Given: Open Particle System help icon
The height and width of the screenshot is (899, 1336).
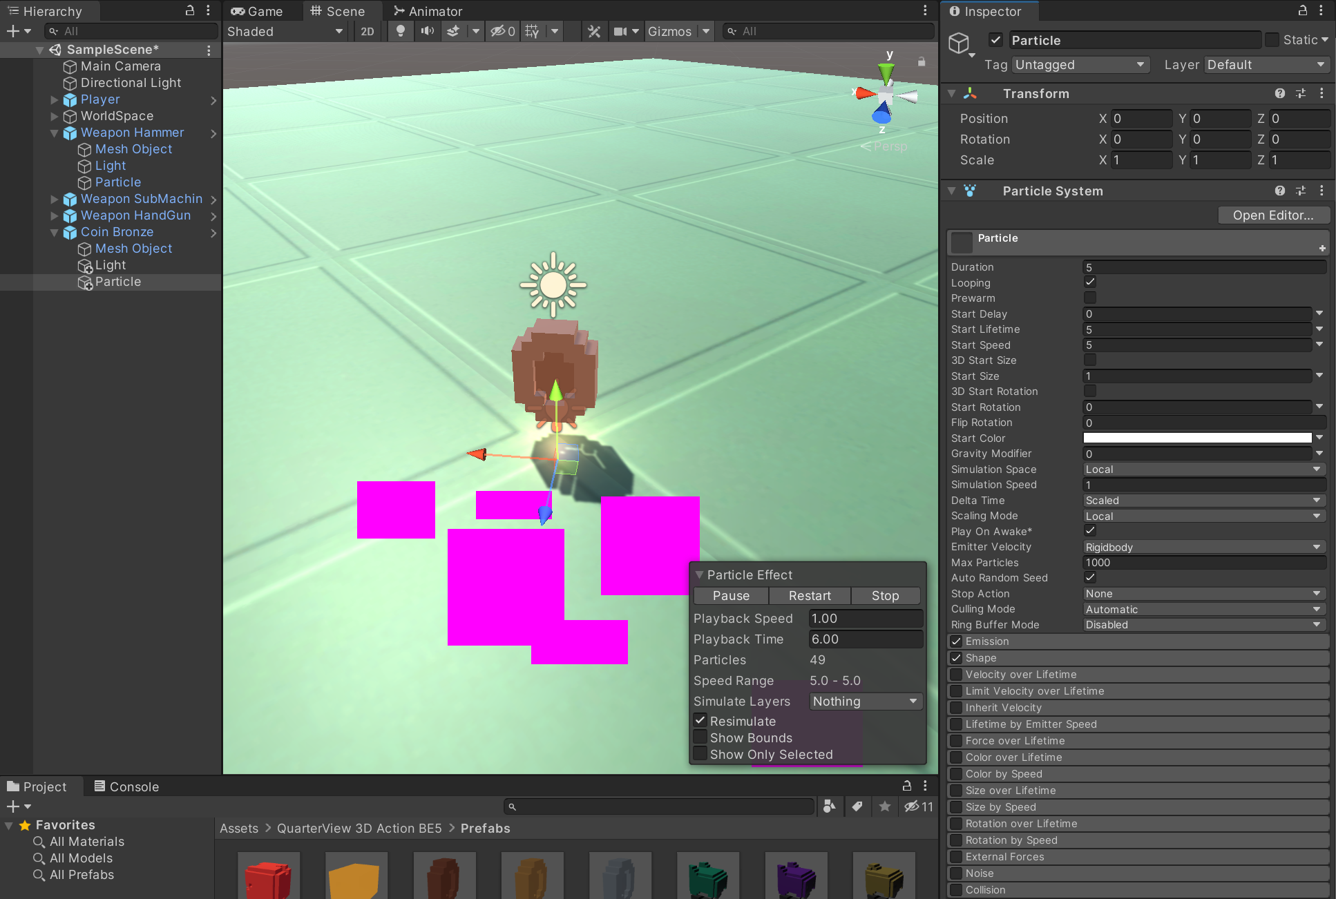Looking at the screenshot, I should (x=1280, y=191).
